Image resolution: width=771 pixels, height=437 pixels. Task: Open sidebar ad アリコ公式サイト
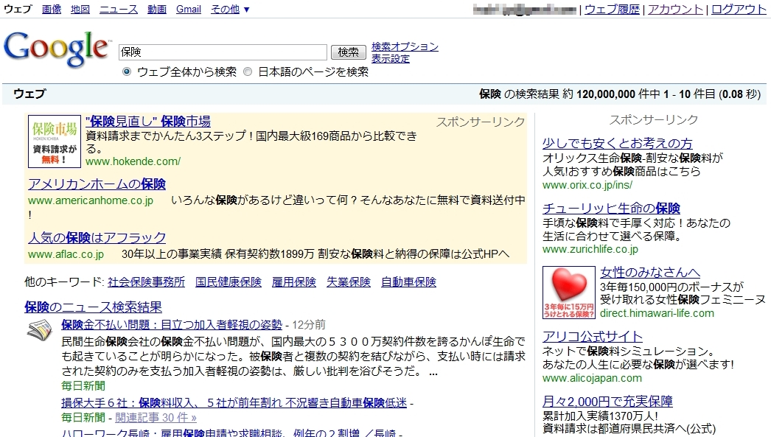click(593, 337)
